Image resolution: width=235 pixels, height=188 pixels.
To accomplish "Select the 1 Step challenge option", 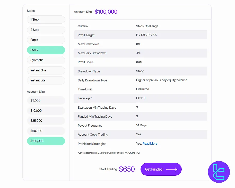I will (x=46, y=20).
